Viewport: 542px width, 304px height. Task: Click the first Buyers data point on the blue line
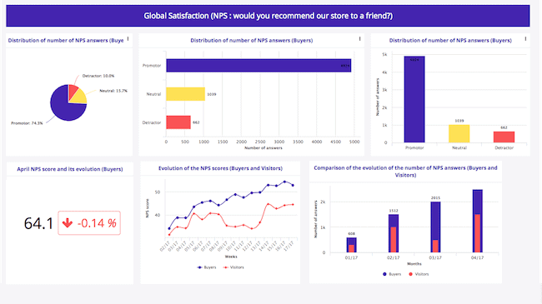pos(169,229)
